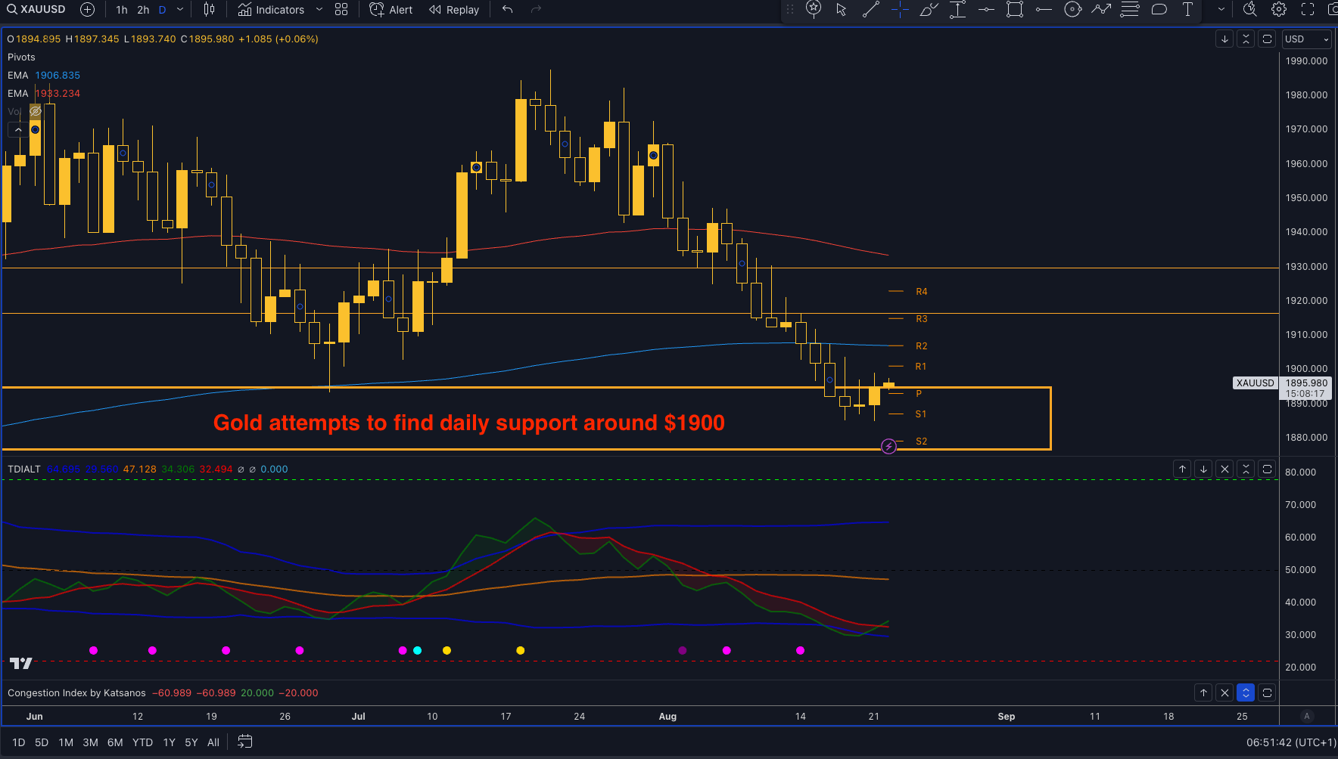Open the USD currency dropdown
The image size is (1338, 759).
(1307, 39)
